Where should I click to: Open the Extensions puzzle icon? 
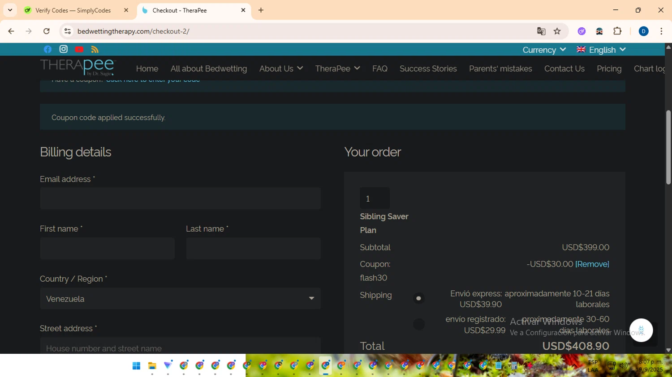point(618,31)
